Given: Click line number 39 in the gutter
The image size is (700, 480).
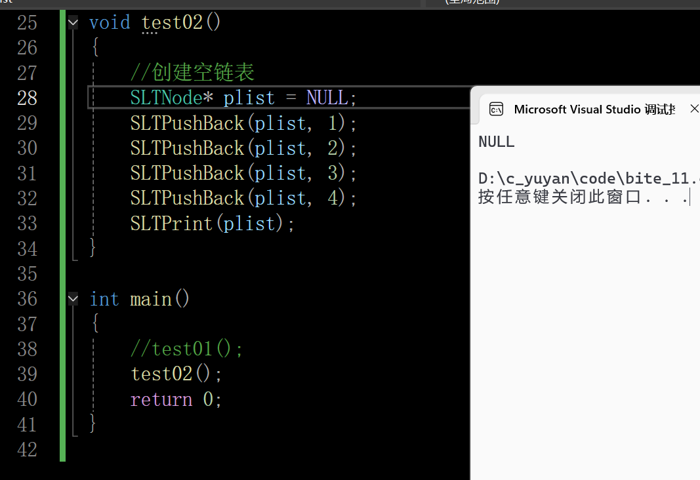Looking at the screenshot, I should [x=28, y=374].
